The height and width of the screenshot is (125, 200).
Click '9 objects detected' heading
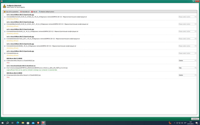(14, 6)
